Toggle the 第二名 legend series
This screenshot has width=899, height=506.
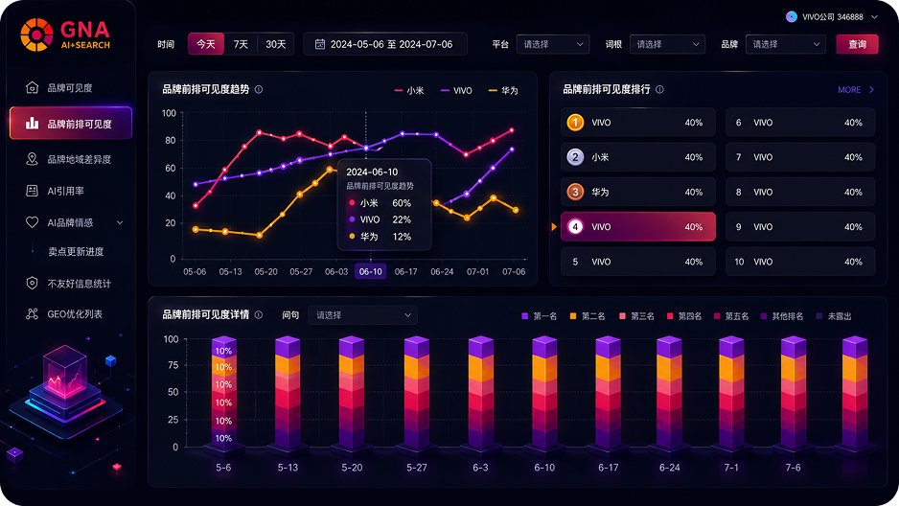(588, 315)
